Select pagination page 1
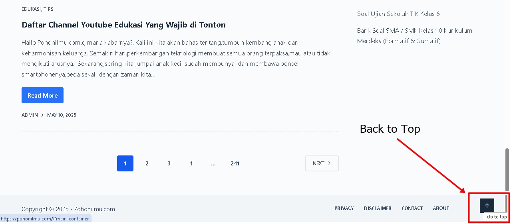The image size is (511, 224). click(x=125, y=163)
